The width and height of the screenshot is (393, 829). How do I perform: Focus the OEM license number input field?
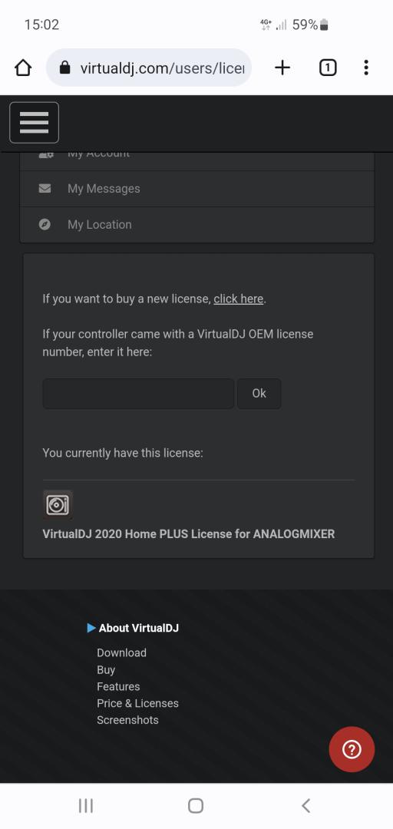(138, 393)
